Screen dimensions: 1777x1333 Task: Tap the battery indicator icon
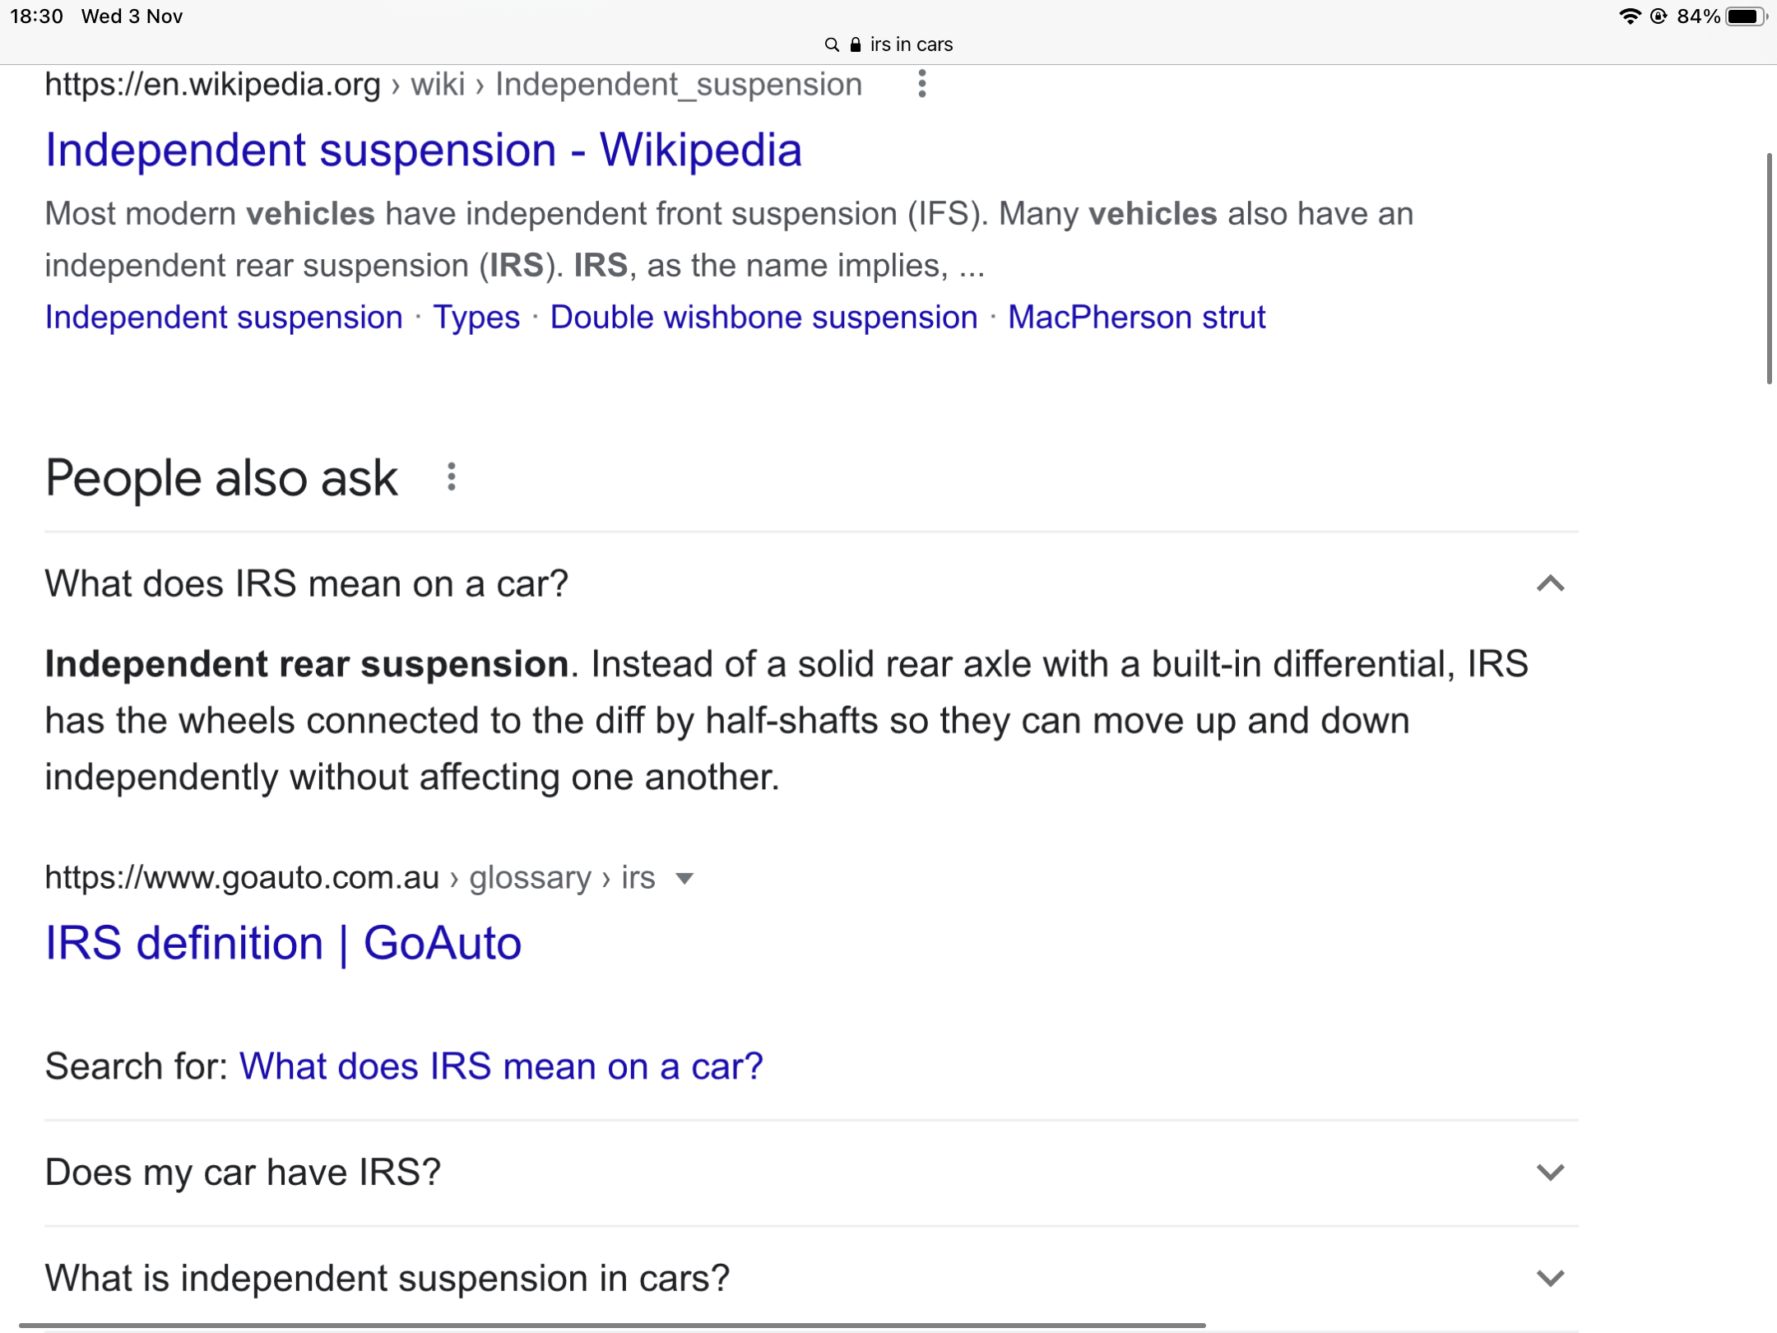click(1746, 16)
